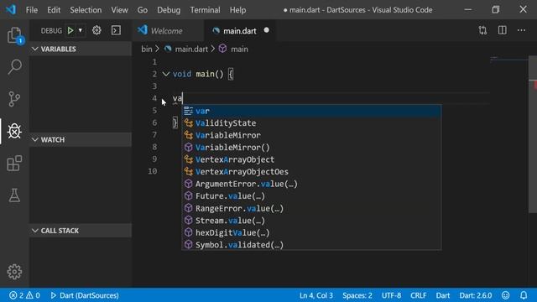The image size is (537, 302).
Task: Select ArgumentError.value suggestion
Action: [x=311, y=184]
